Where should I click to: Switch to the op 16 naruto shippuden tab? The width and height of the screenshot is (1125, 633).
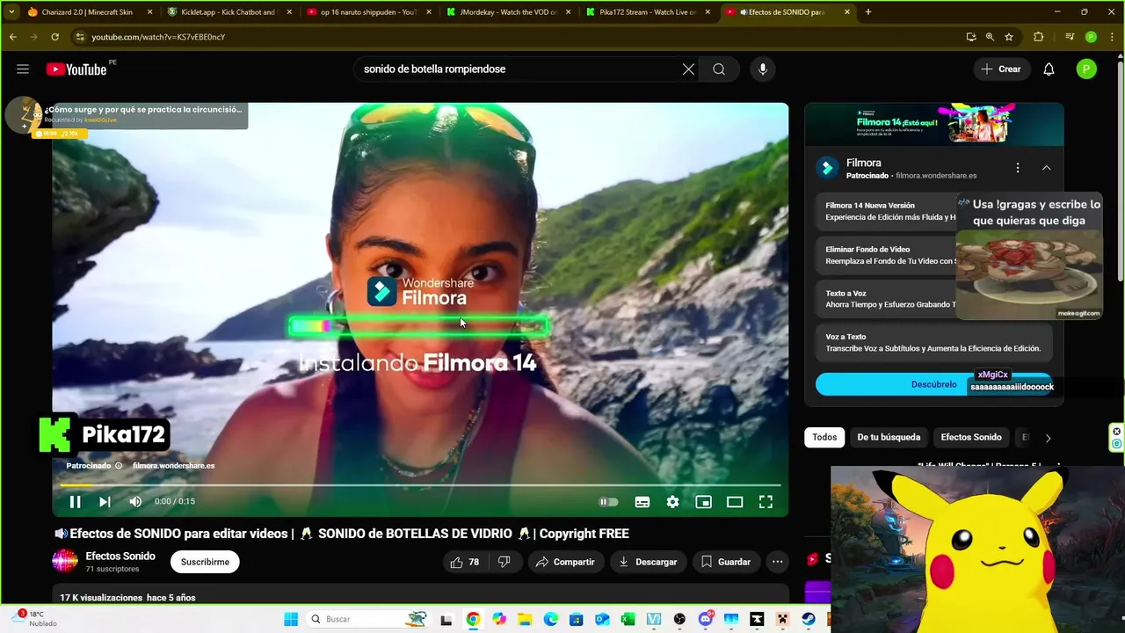(x=367, y=12)
